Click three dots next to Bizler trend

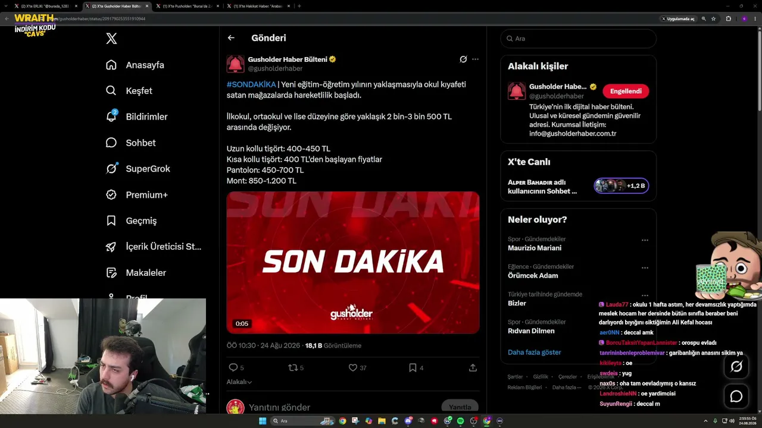(x=645, y=295)
